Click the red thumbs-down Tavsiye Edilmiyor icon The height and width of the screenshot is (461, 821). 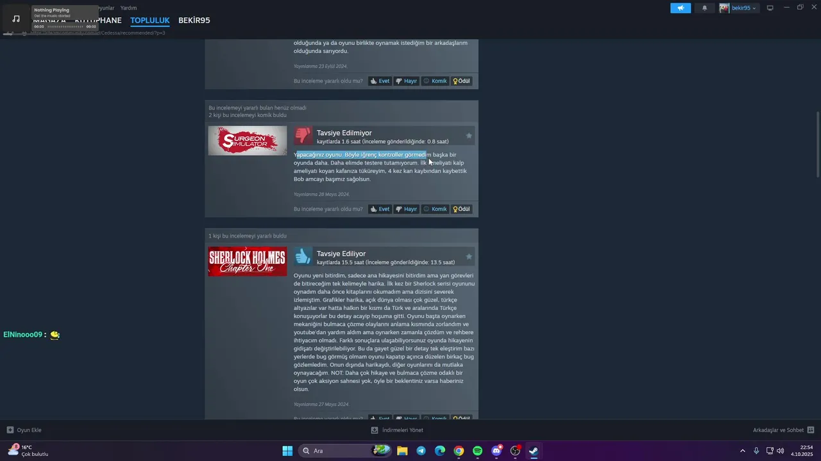tap(303, 135)
